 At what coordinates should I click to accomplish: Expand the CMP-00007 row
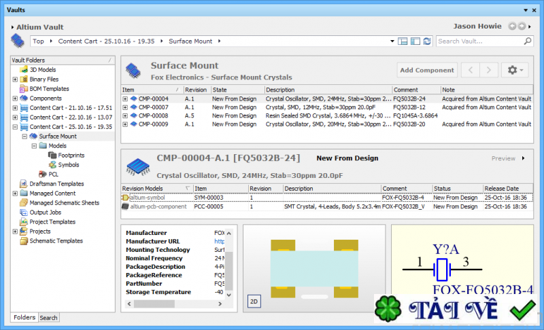point(125,107)
